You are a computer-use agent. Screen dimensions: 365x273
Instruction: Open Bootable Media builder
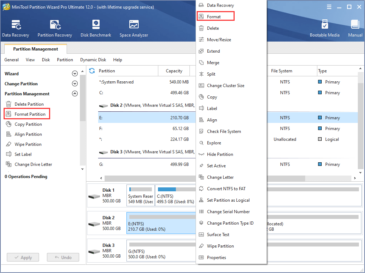pos(325,28)
